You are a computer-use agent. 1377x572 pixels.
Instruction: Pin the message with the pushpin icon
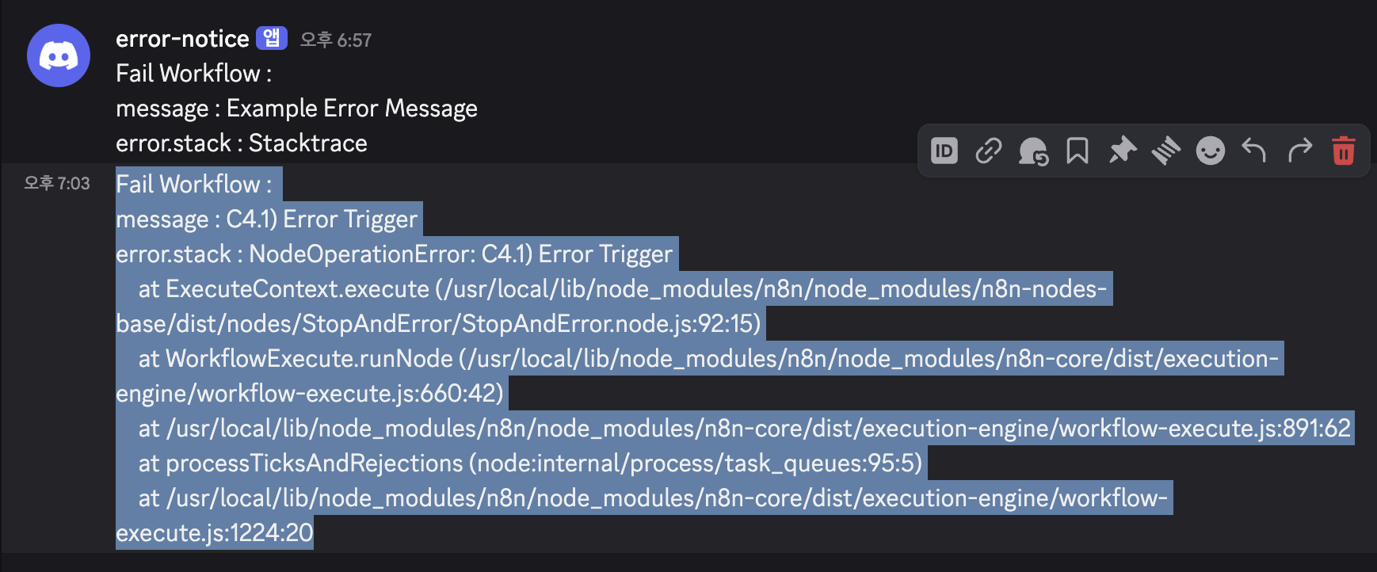1122,151
